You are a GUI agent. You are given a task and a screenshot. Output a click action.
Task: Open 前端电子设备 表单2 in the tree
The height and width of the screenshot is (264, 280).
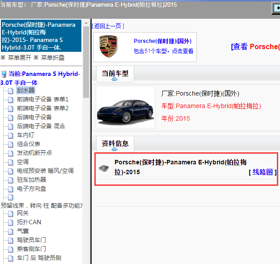coord(42,108)
